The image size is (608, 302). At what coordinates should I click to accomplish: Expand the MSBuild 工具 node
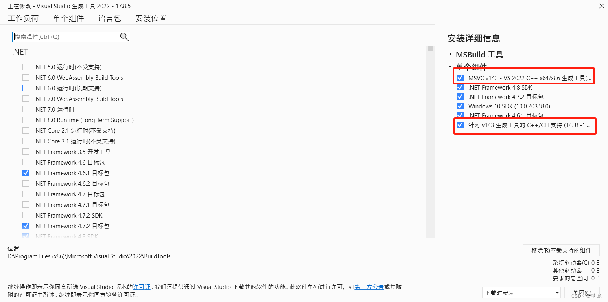coord(450,54)
